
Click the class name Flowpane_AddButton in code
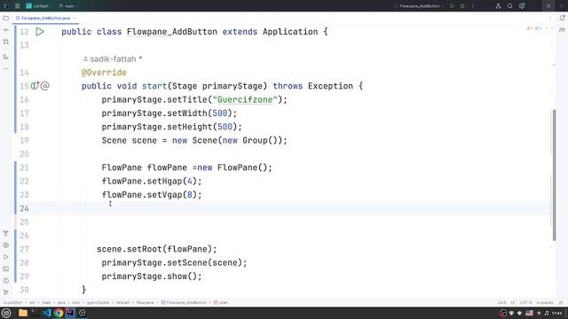[x=172, y=32]
